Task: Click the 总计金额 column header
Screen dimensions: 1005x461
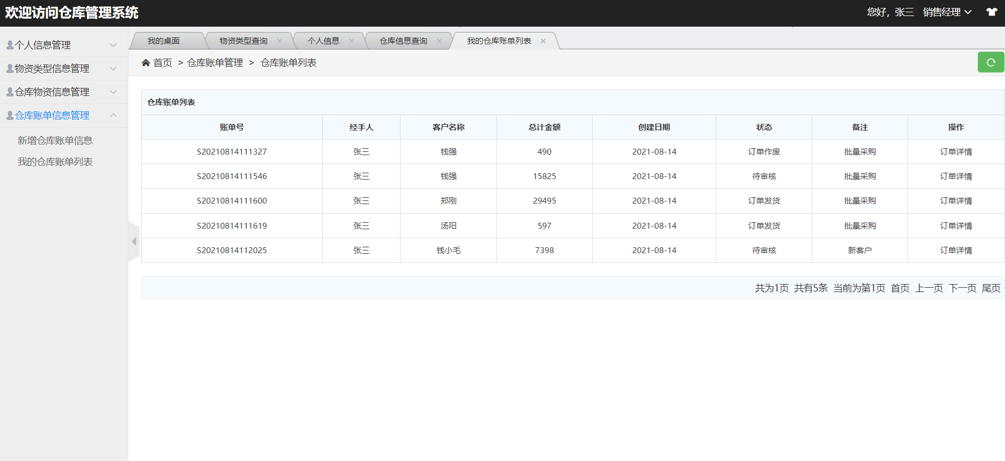Action: click(544, 127)
